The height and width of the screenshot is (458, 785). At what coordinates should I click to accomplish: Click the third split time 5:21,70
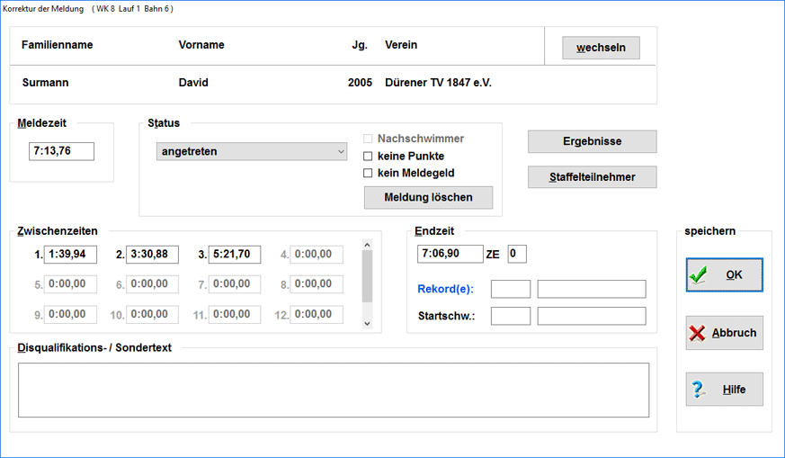click(x=234, y=255)
